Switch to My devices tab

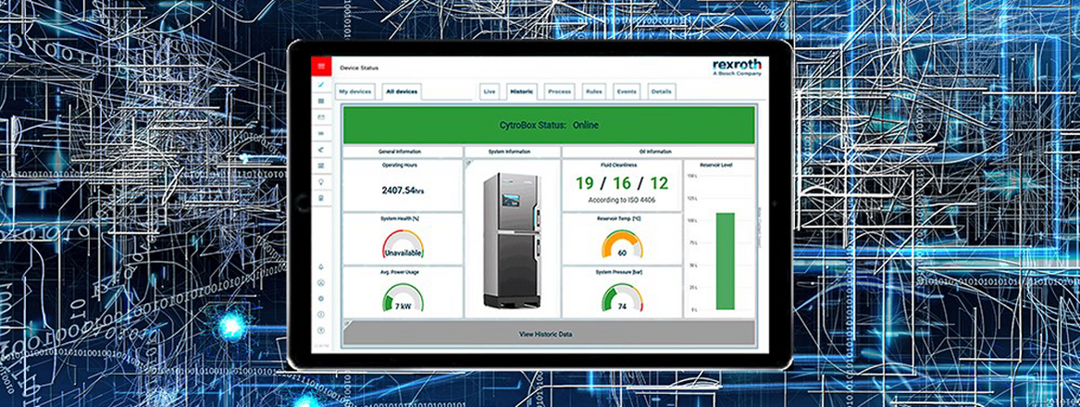point(355,92)
